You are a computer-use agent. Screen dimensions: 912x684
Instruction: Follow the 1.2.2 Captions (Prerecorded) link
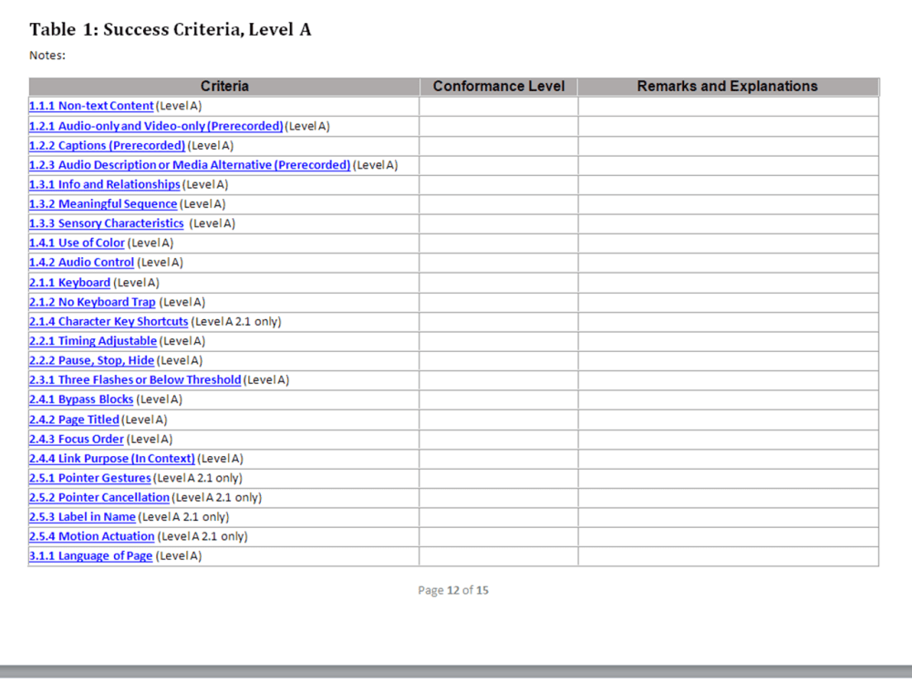point(107,145)
